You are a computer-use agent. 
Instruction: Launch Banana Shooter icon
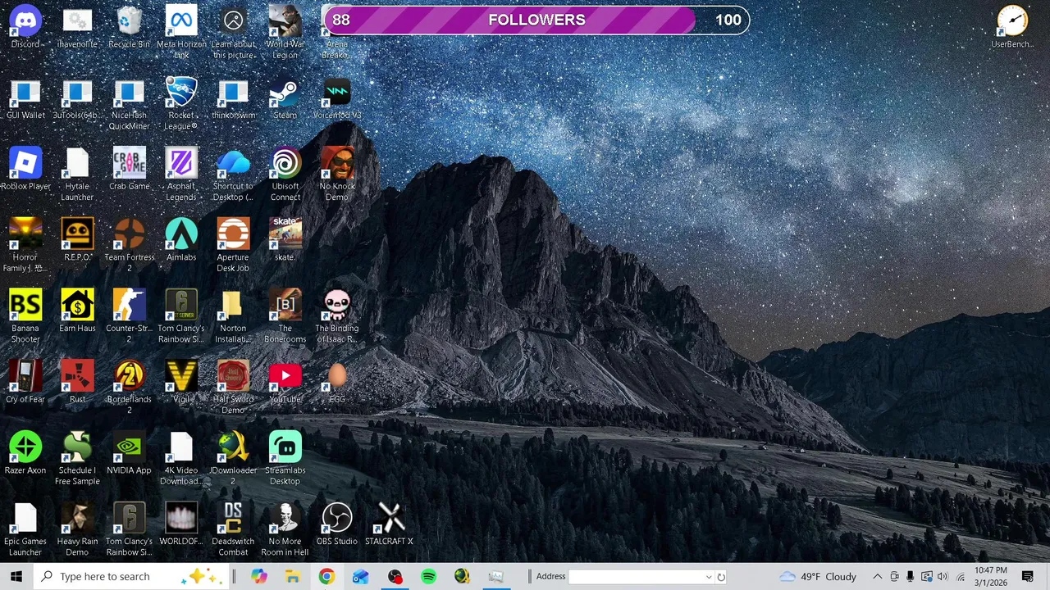(25, 316)
